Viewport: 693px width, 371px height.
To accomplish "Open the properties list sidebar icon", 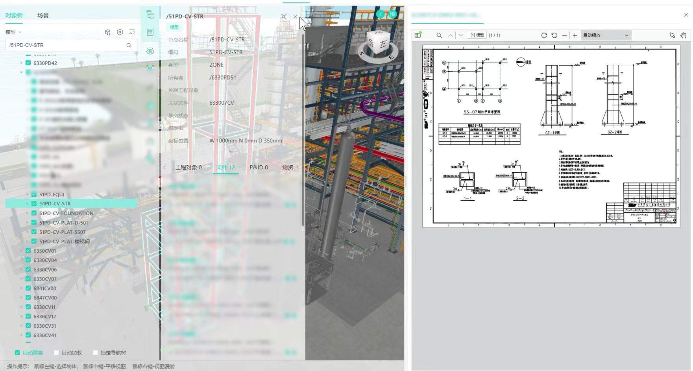I will tap(150, 32).
